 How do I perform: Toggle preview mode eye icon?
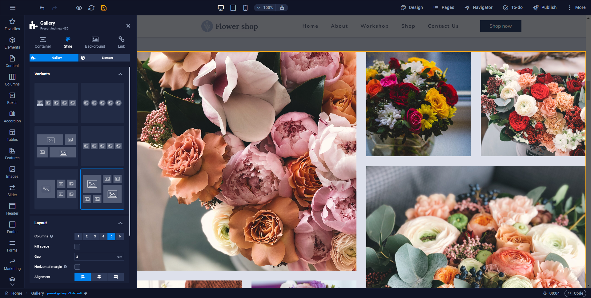pyautogui.click(x=79, y=8)
